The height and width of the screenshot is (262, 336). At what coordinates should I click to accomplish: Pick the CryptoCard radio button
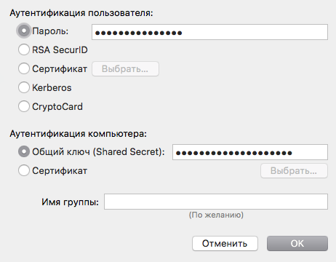point(24,106)
